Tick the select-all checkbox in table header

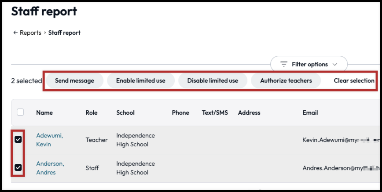pos(20,112)
